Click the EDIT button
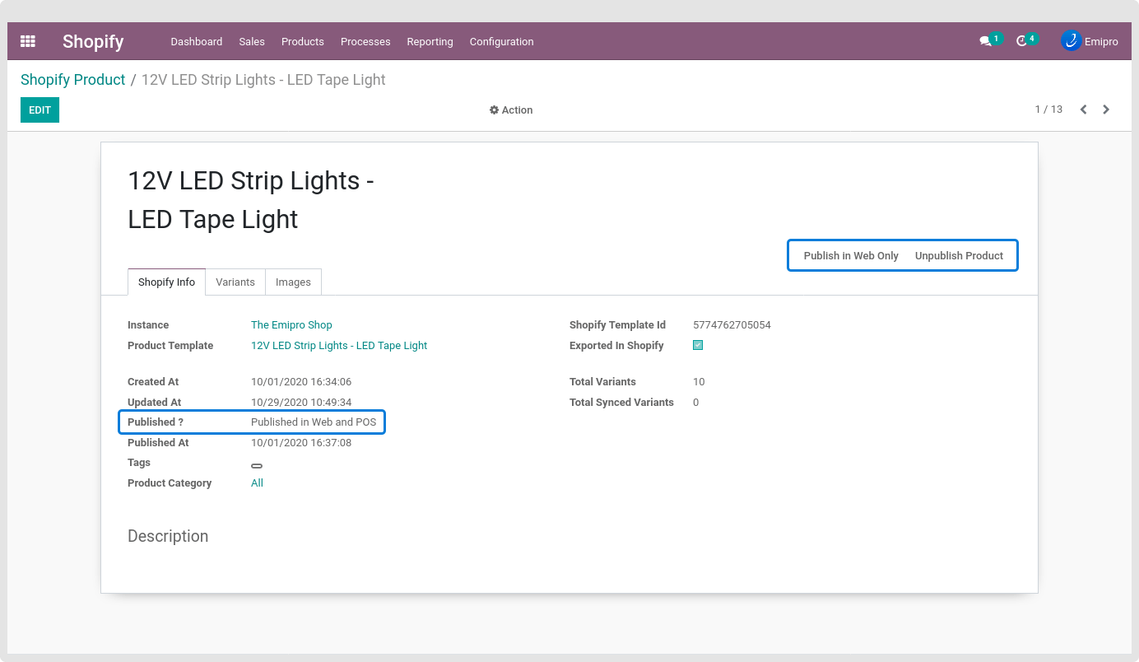The image size is (1139, 662). tap(40, 110)
